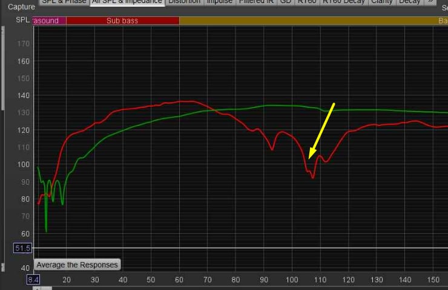The image size is (448, 290).
Task: Switch to the RT60 Decay tab
Action: pos(344,2)
